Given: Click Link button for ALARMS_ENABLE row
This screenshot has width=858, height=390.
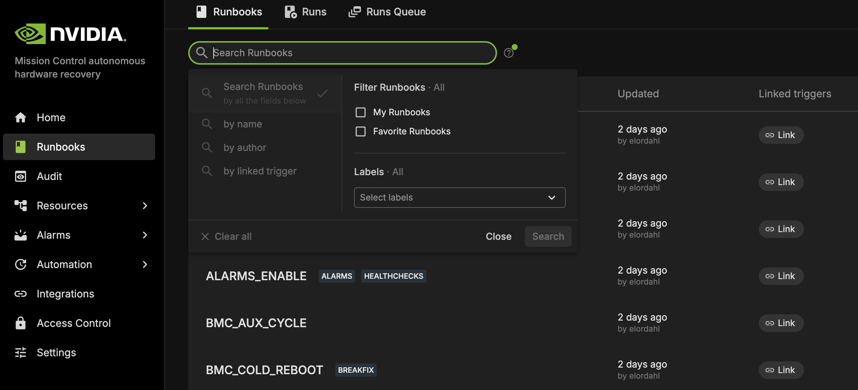Looking at the screenshot, I should (x=781, y=276).
